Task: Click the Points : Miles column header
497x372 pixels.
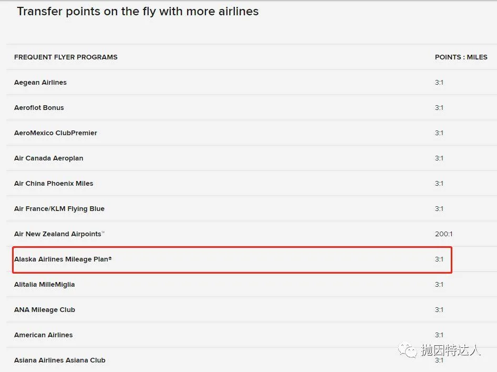Action: point(461,57)
